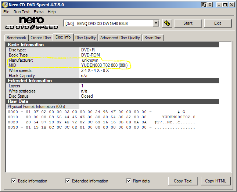Click the Layers value 1
237x192 pixels.
click(x=82, y=86)
